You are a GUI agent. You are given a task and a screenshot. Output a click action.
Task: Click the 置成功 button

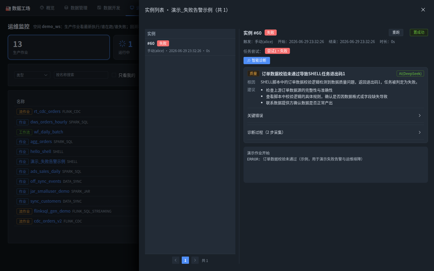coord(419,33)
